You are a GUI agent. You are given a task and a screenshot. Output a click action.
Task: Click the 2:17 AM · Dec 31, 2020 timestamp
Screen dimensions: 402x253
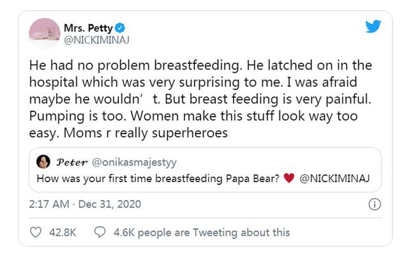pyautogui.click(x=85, y=204)
